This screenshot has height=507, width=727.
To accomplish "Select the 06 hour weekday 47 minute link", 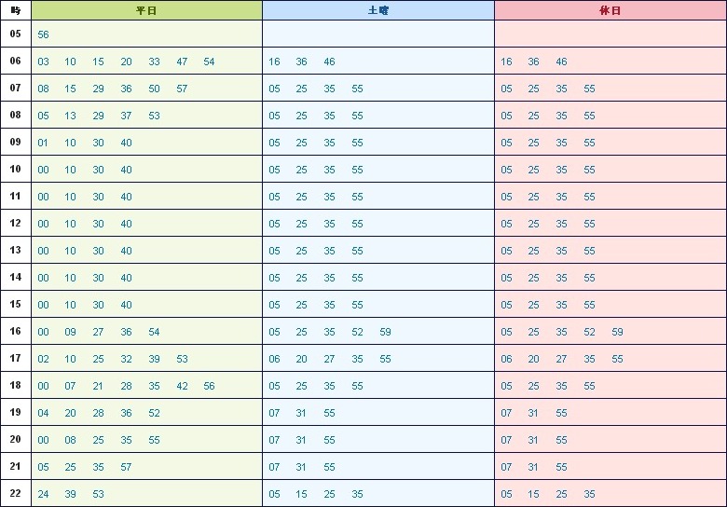I will (182, 62).
